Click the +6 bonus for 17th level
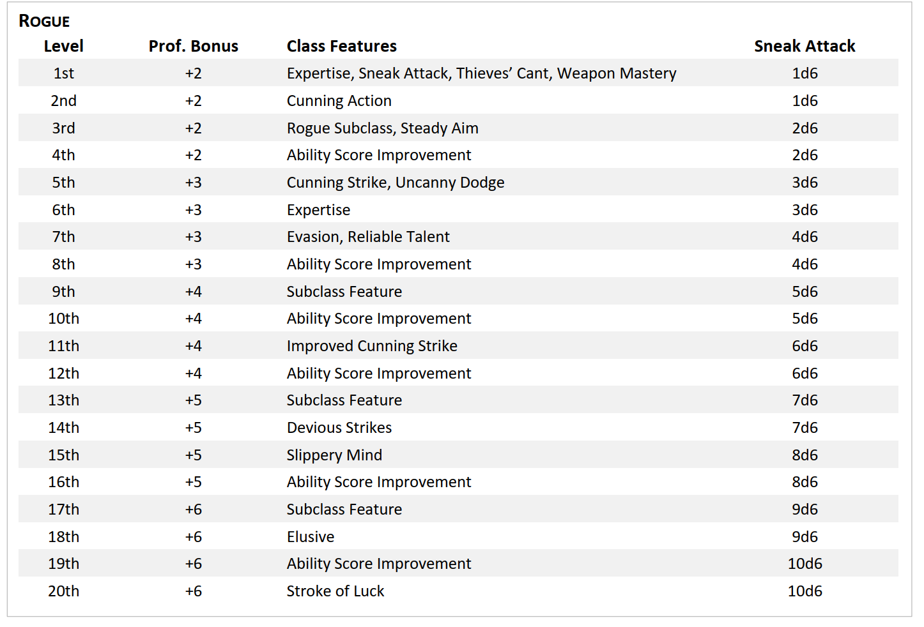Image resolution: width=924 pixels, height=627 pixels. click(x=194, y=510)
